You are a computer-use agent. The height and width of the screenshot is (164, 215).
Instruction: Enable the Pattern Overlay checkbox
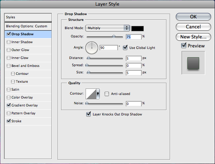(x=9, y=113)
